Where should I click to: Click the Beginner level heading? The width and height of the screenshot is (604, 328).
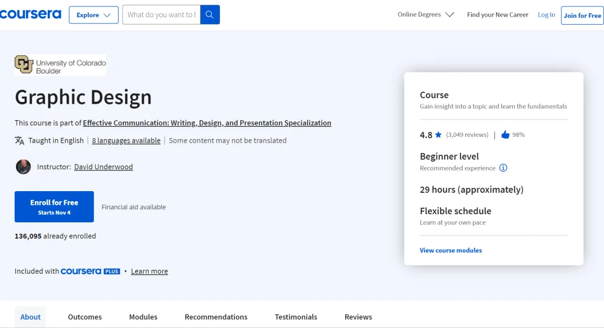point(449,156)
